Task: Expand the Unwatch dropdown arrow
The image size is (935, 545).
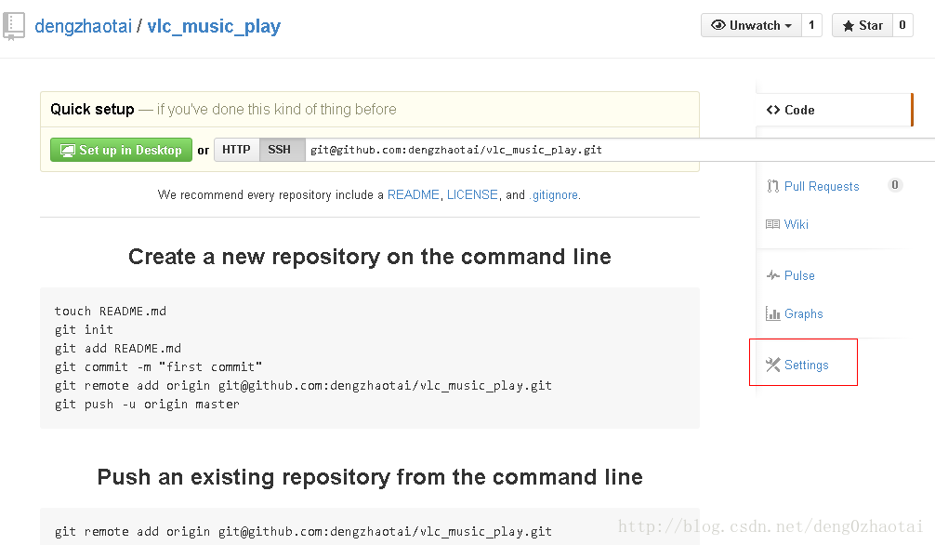Action: pos(788,26)
